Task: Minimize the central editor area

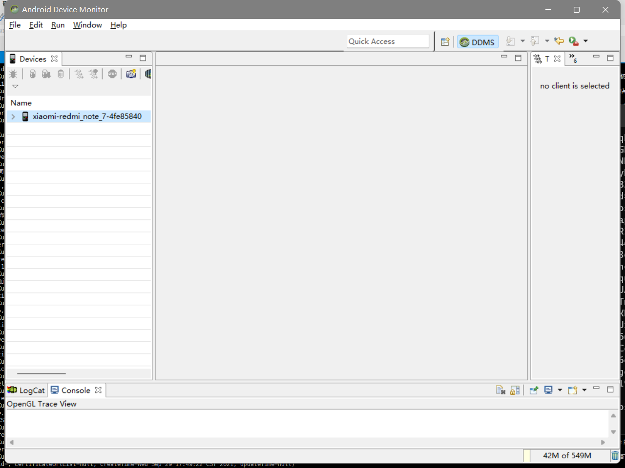Action: (504, 57)
